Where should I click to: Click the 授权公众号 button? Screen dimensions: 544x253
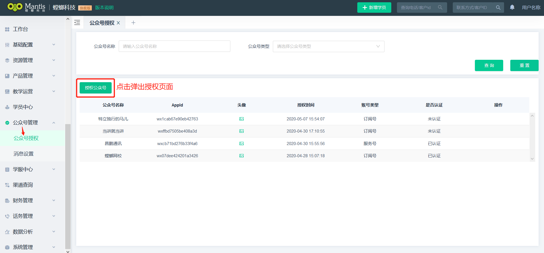pos(95,88)
